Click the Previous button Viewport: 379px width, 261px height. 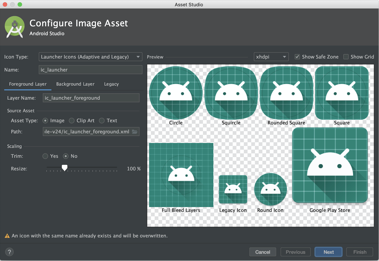click(x=295, y=252)
